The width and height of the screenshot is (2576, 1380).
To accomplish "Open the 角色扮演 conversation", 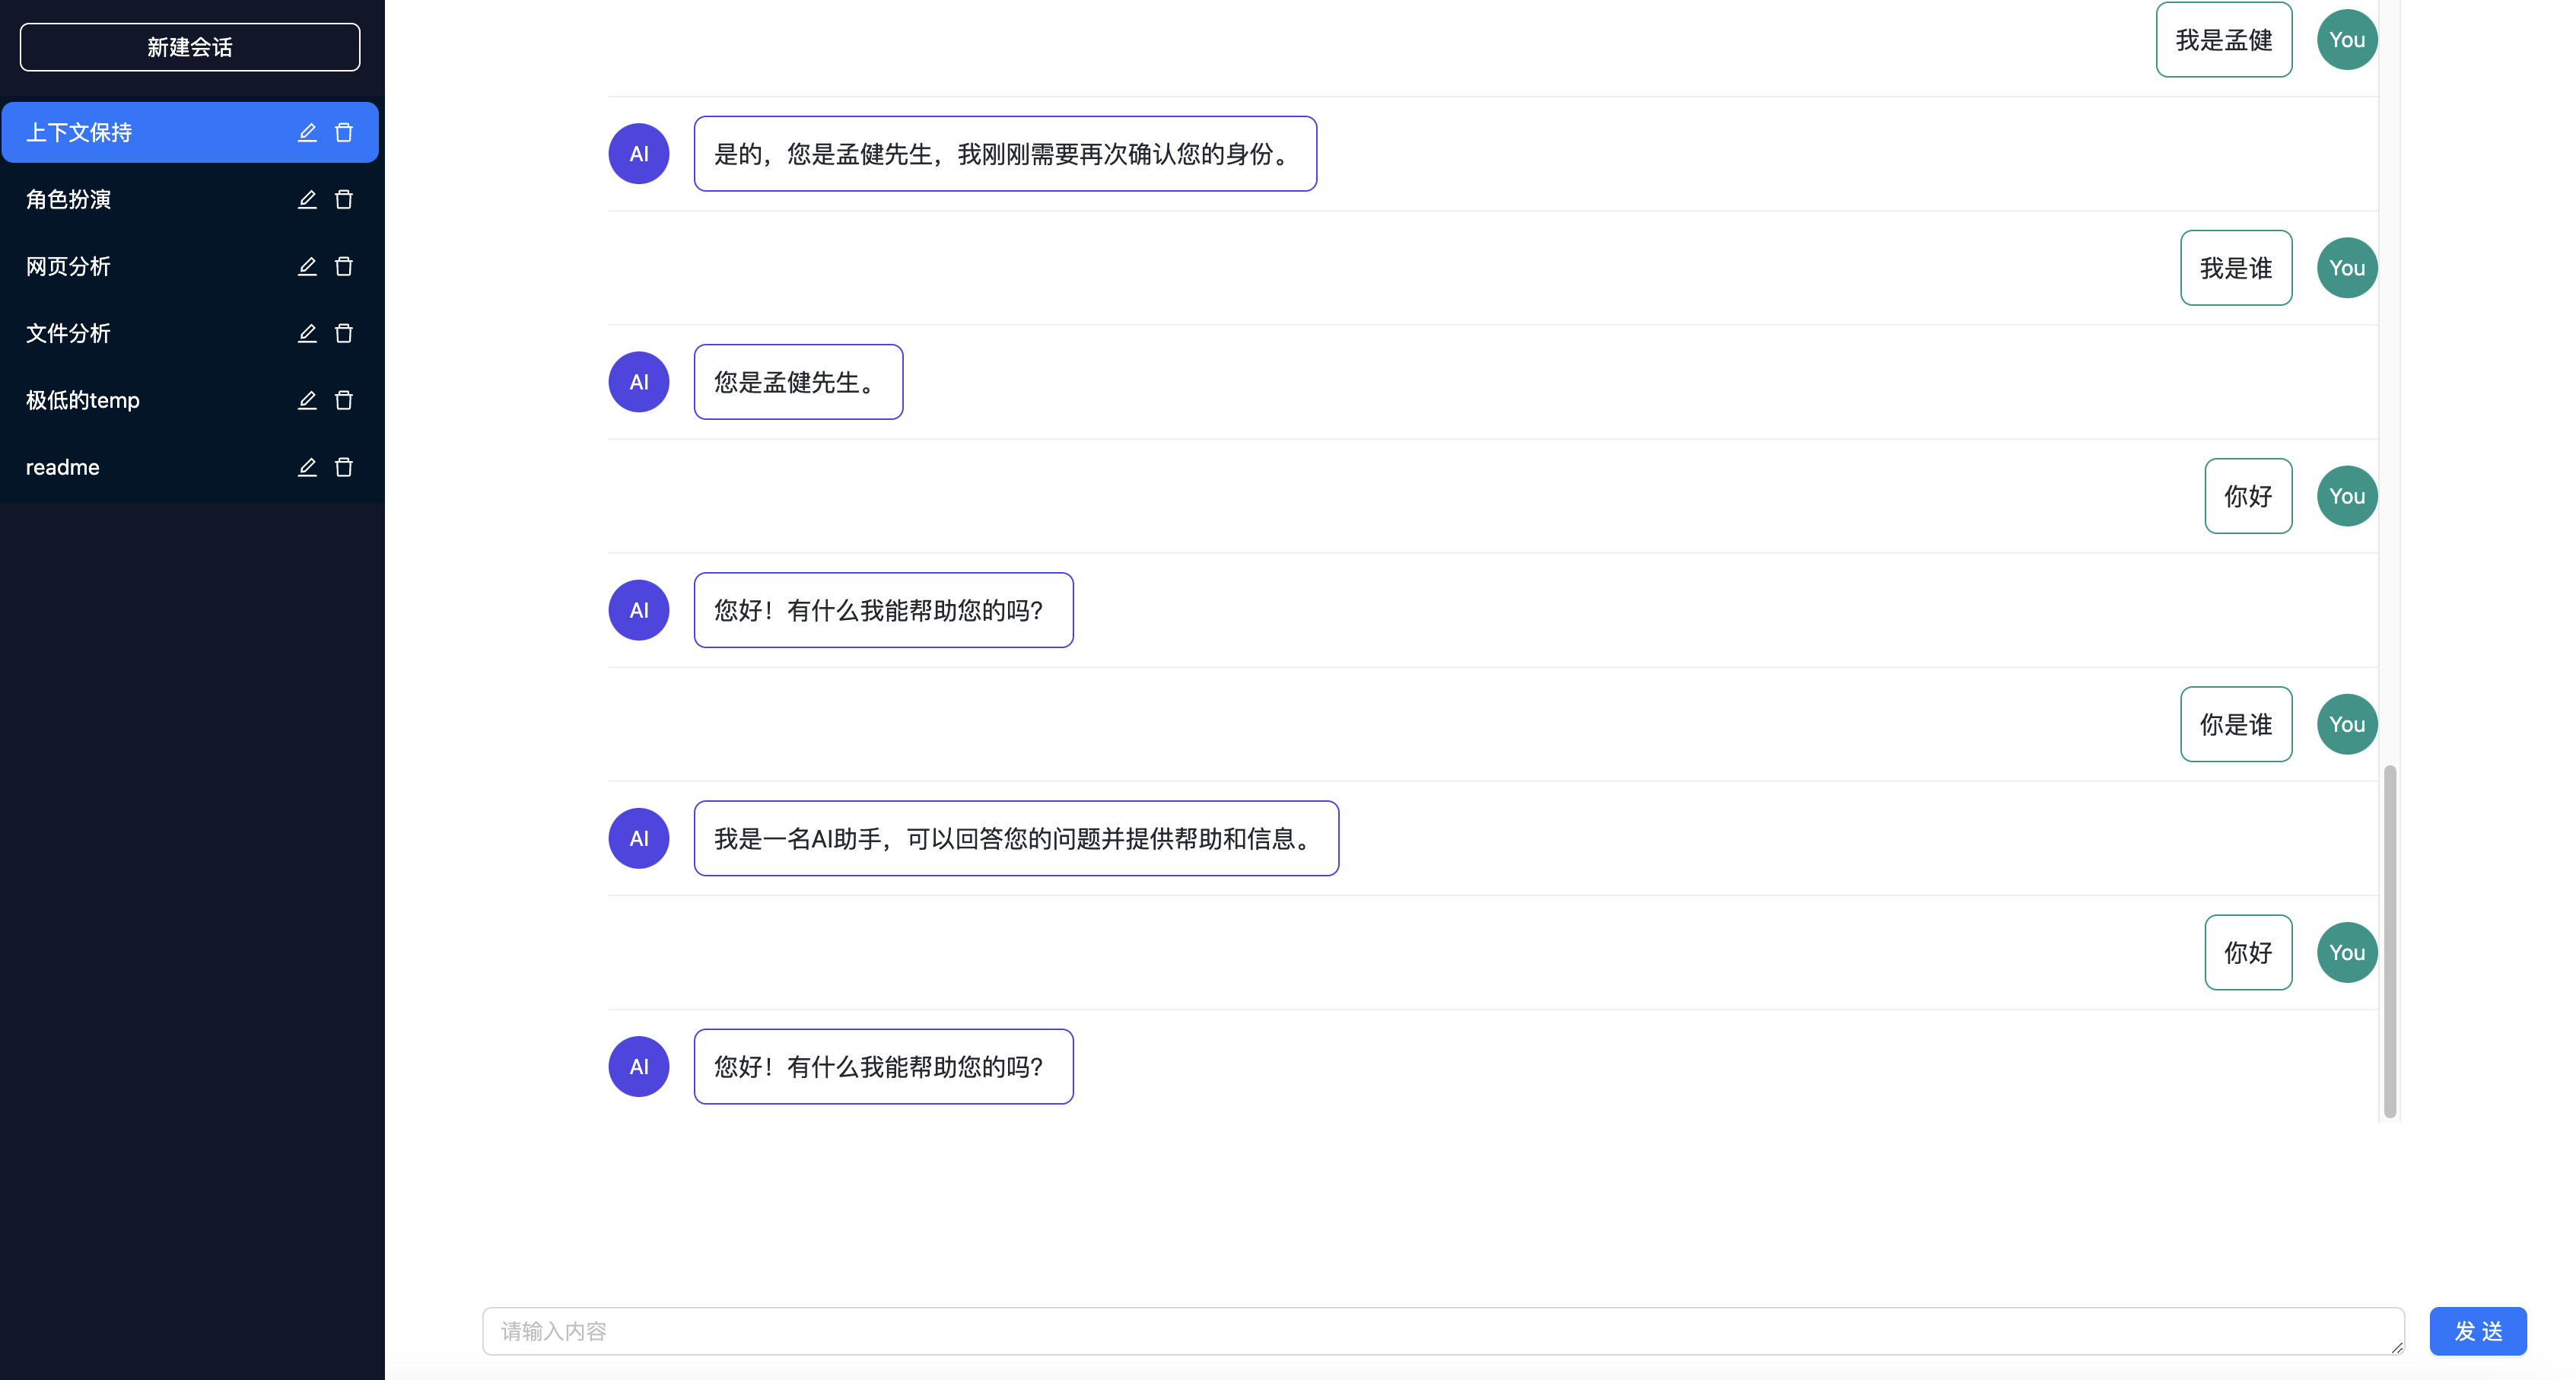I will [68, 200].
